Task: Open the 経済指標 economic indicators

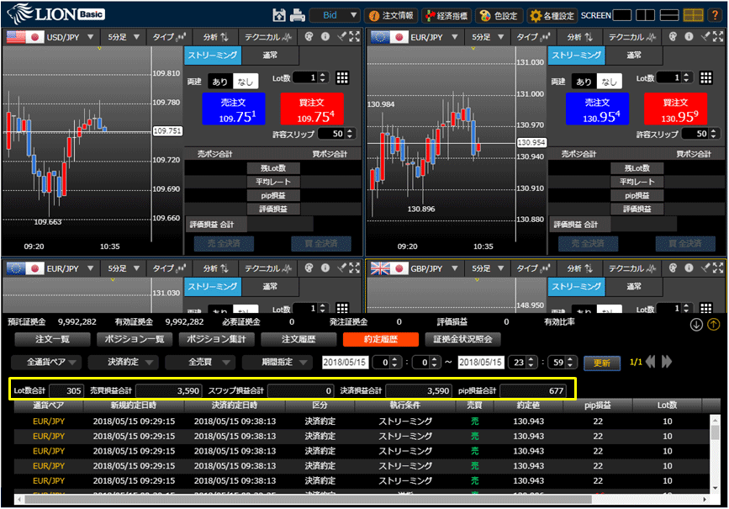Action: 446,16
